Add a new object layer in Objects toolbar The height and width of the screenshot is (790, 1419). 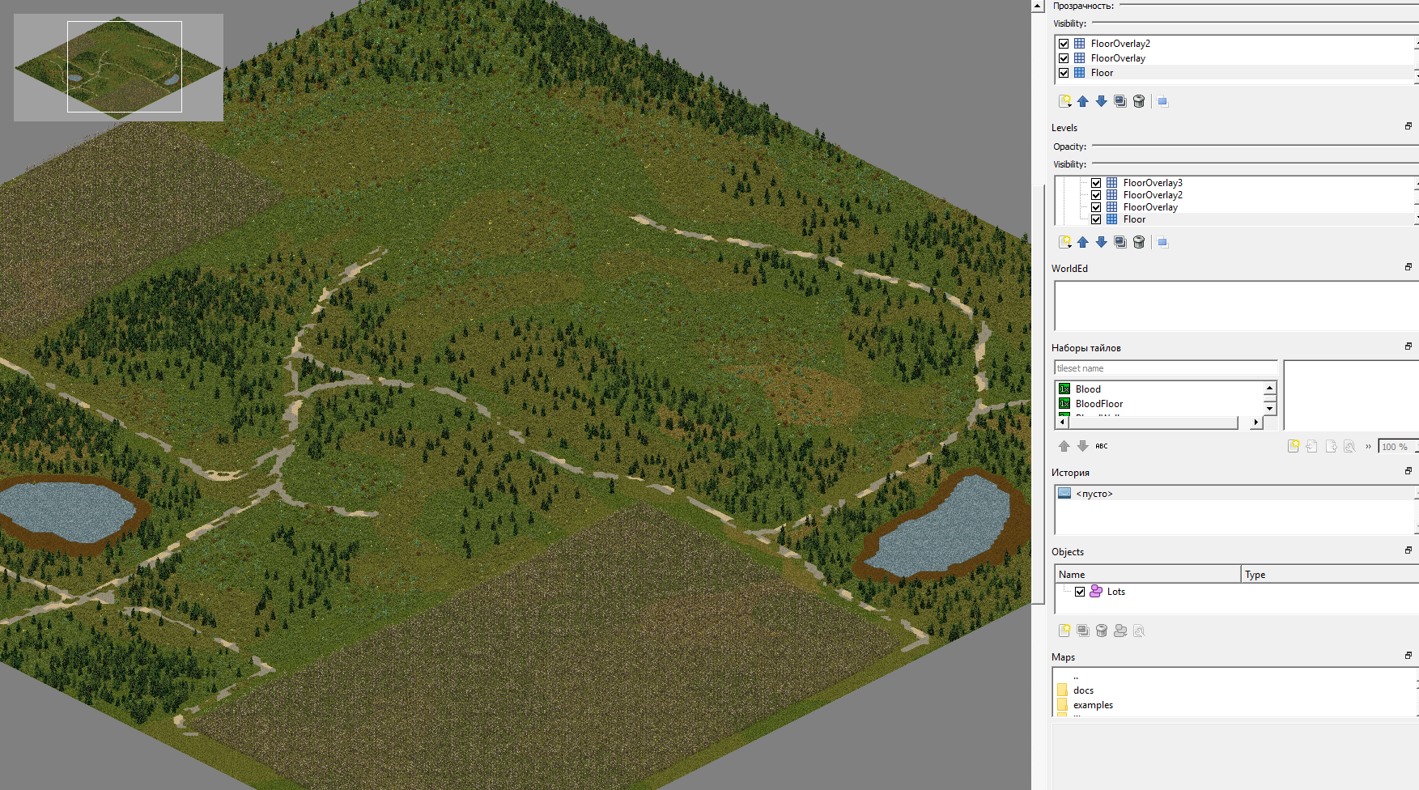1064,631
